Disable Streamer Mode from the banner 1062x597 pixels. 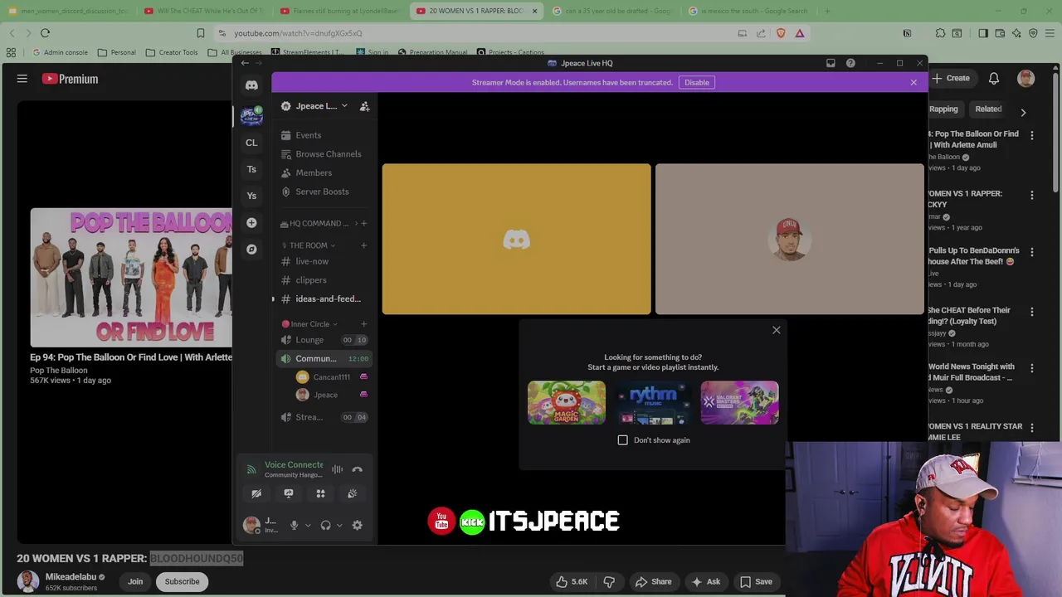(x=697, y=82)
